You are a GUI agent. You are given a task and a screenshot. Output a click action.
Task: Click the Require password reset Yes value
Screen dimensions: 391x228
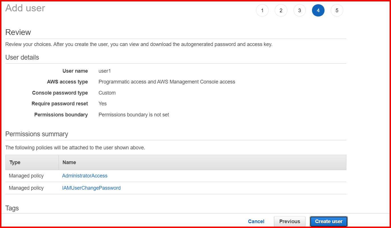[x=102, y=103]
